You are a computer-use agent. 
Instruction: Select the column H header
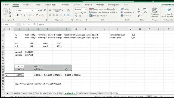[x=76, y=29]
